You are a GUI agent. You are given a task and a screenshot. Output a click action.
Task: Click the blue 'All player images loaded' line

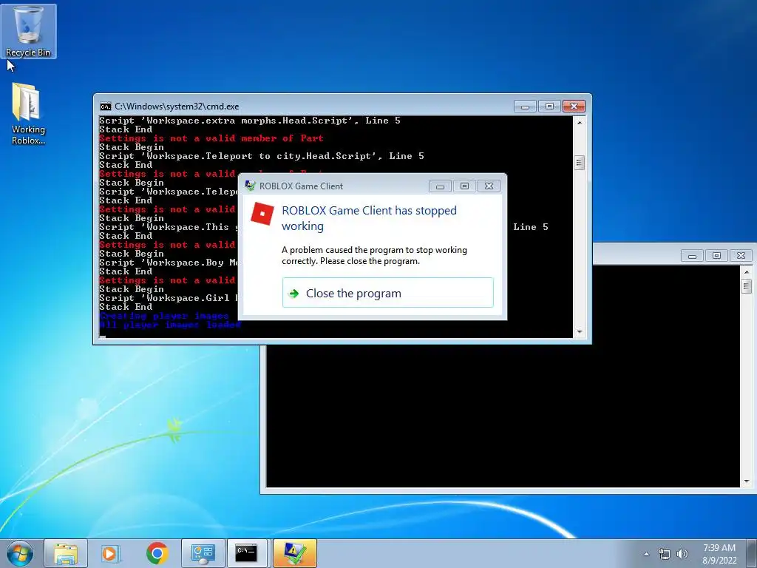tap(170, 325)
